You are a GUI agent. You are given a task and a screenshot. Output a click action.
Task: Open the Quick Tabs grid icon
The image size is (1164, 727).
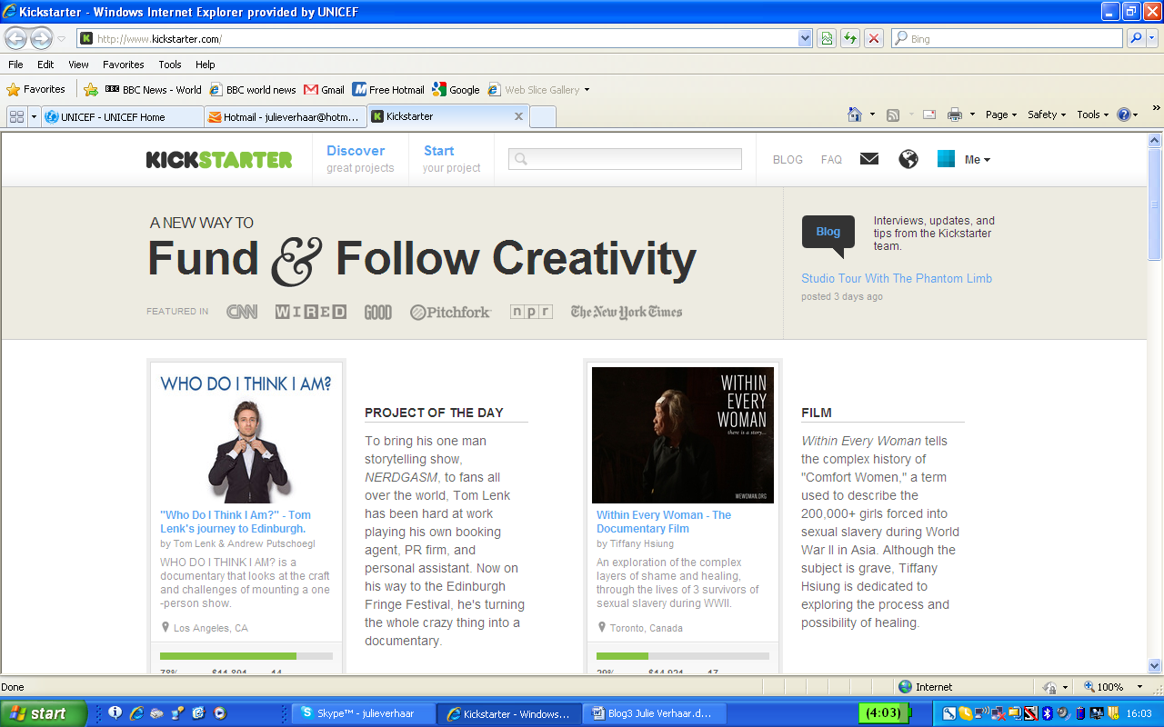coord(17,116)
